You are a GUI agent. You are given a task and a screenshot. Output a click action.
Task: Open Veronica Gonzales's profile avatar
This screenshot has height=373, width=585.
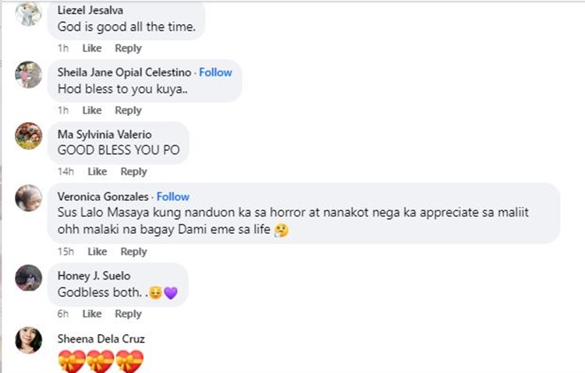pos(28,198)
